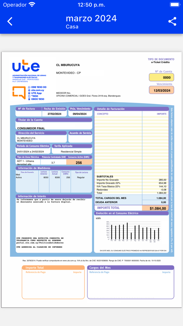Tap the share icon in header
The height and width of the screenshot is (326, 183).
pyautogui.click(x=172, y=21)
